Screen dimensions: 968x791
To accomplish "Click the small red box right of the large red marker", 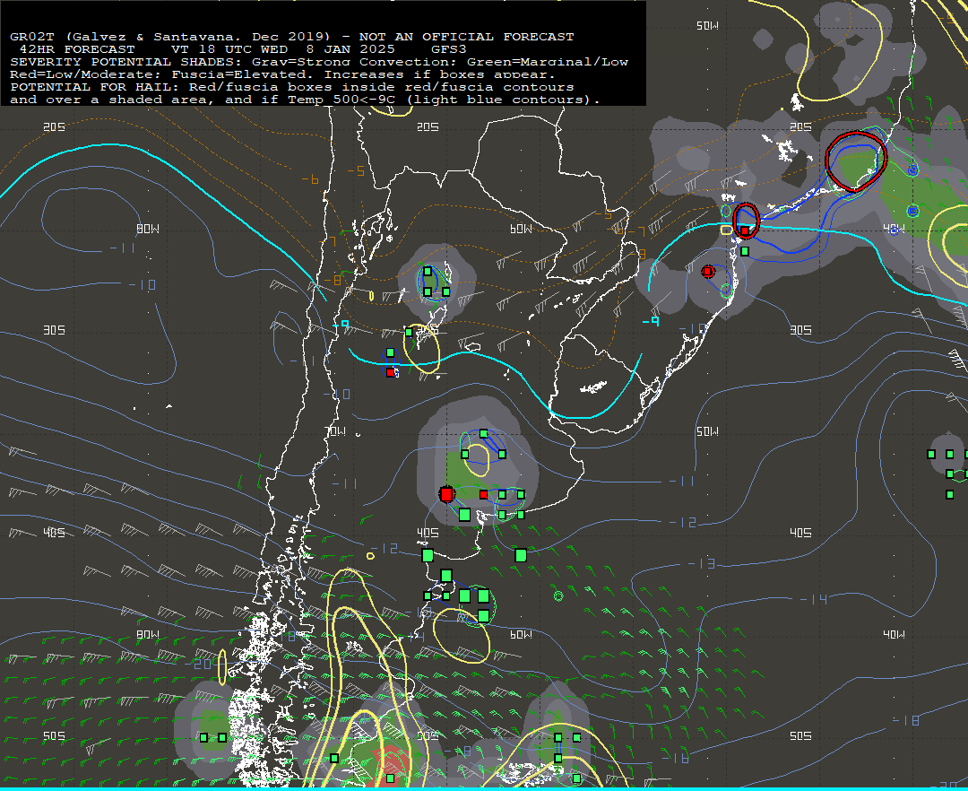I will 483,494.
